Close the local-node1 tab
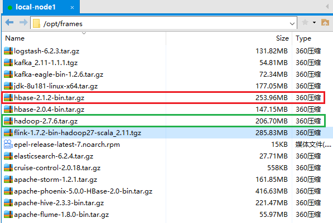 (x=72, y=8)
